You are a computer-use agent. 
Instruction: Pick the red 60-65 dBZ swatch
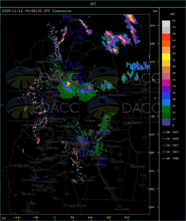(x=166, y=37)
